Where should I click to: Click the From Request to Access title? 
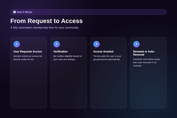[47, 21]
